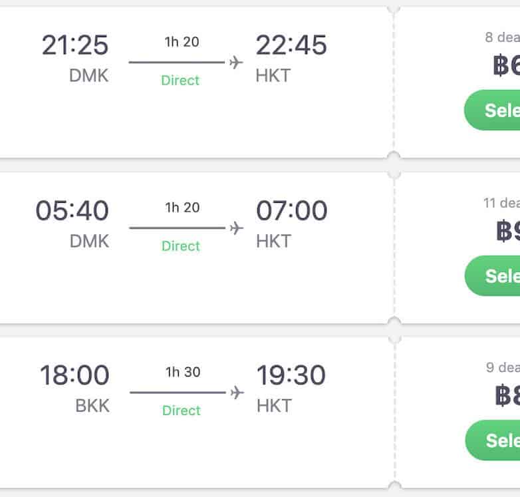Click the Direct label on the 21:25 flight
The width and height of the screenshot is (520, 497).
point(180,81)
